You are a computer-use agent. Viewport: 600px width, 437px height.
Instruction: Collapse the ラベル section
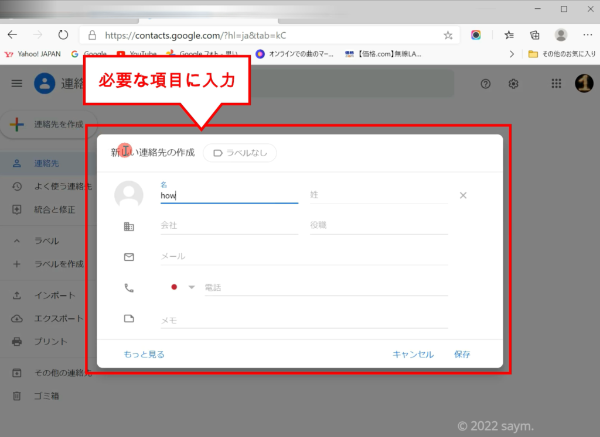pyautogui.click(x=17, y=241)
